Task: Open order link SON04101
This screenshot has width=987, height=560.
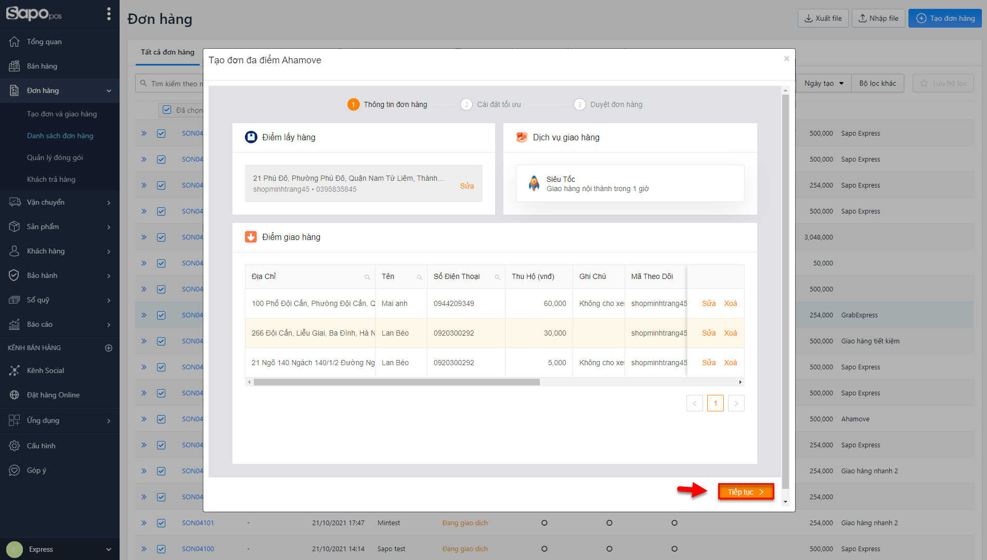Action: [198, 523]
